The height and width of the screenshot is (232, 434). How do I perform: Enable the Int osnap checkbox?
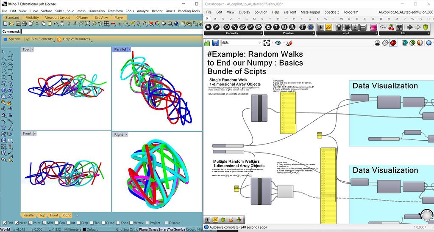[x=68, y=223]
